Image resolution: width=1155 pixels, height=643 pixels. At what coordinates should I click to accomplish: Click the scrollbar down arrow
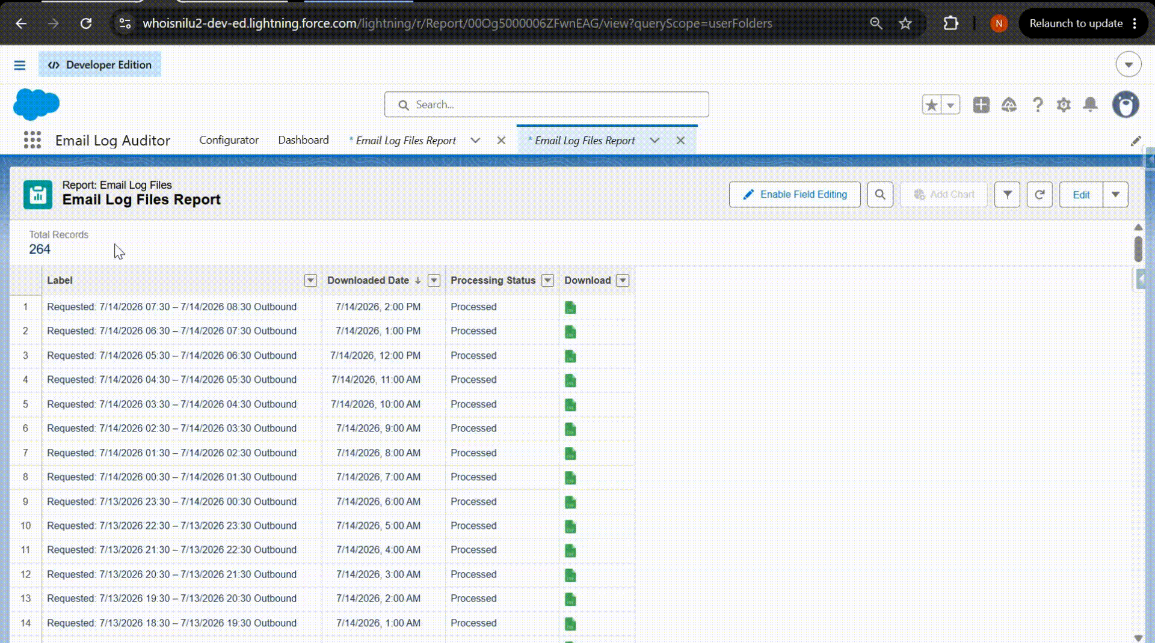tap(1138, 638)
